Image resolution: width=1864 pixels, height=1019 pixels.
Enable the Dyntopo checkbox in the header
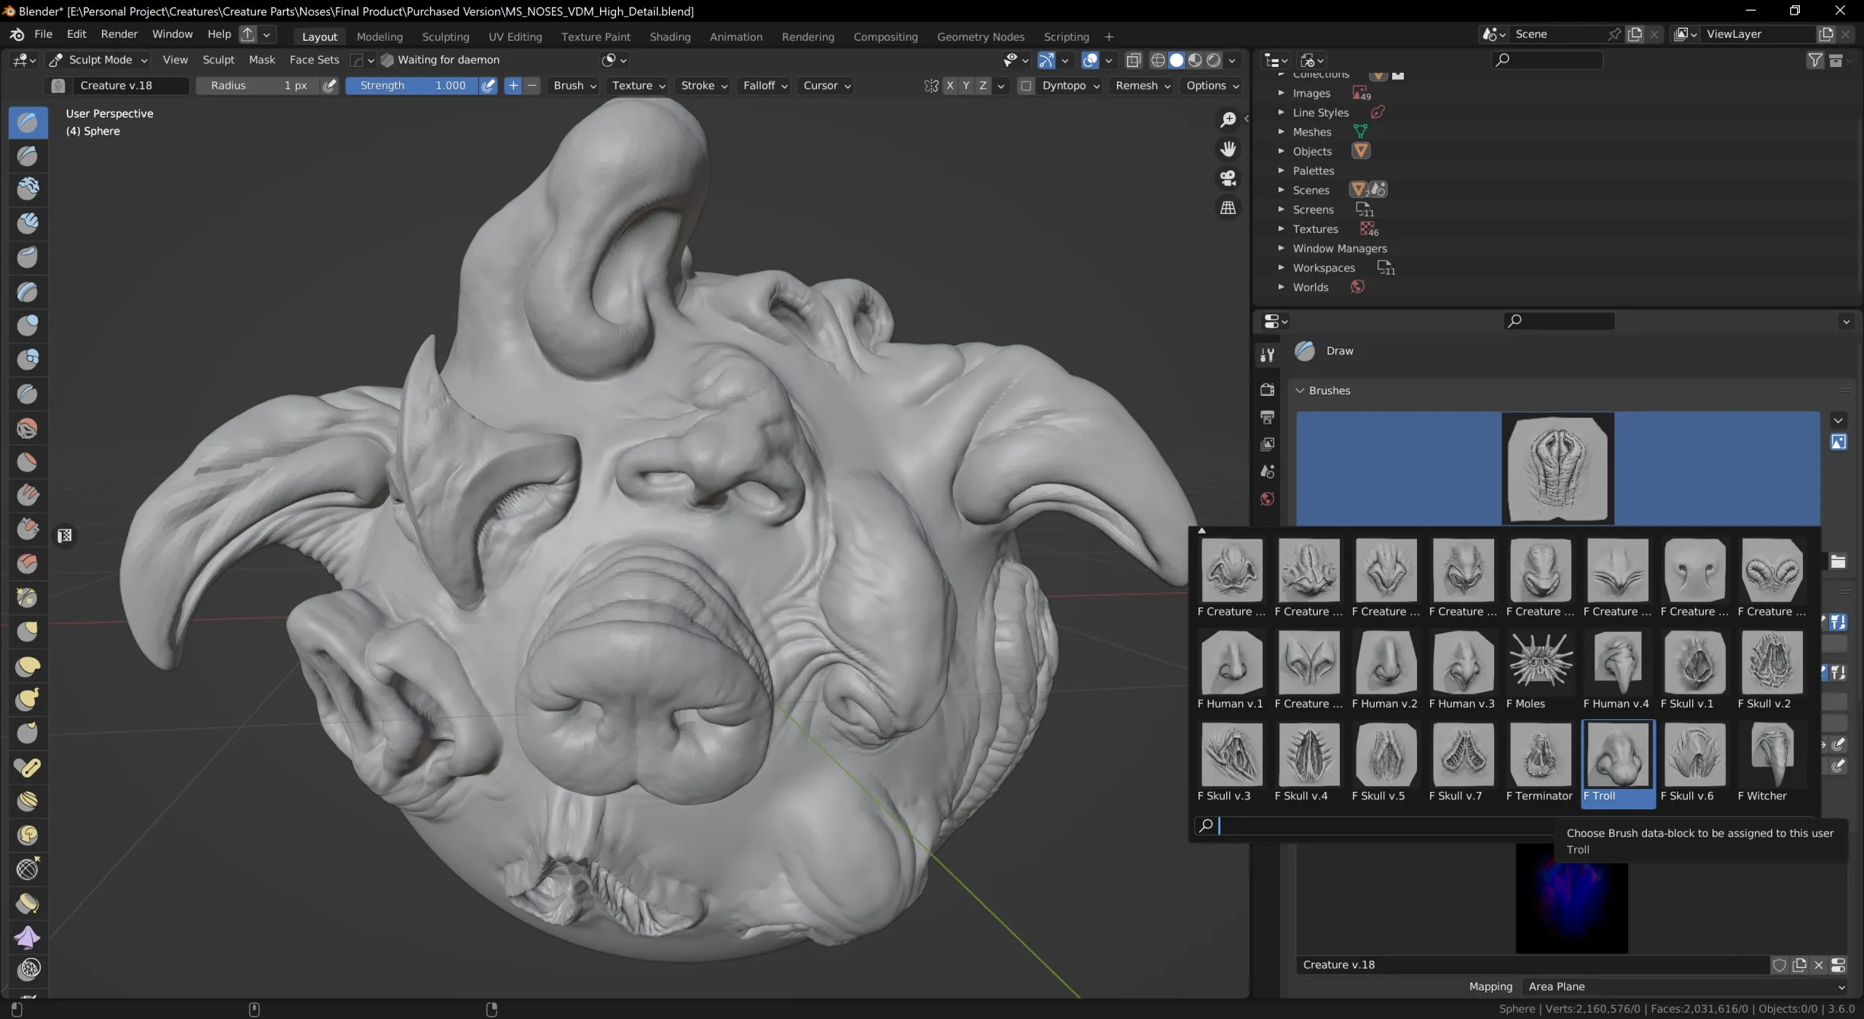[x=1026, y=85]
